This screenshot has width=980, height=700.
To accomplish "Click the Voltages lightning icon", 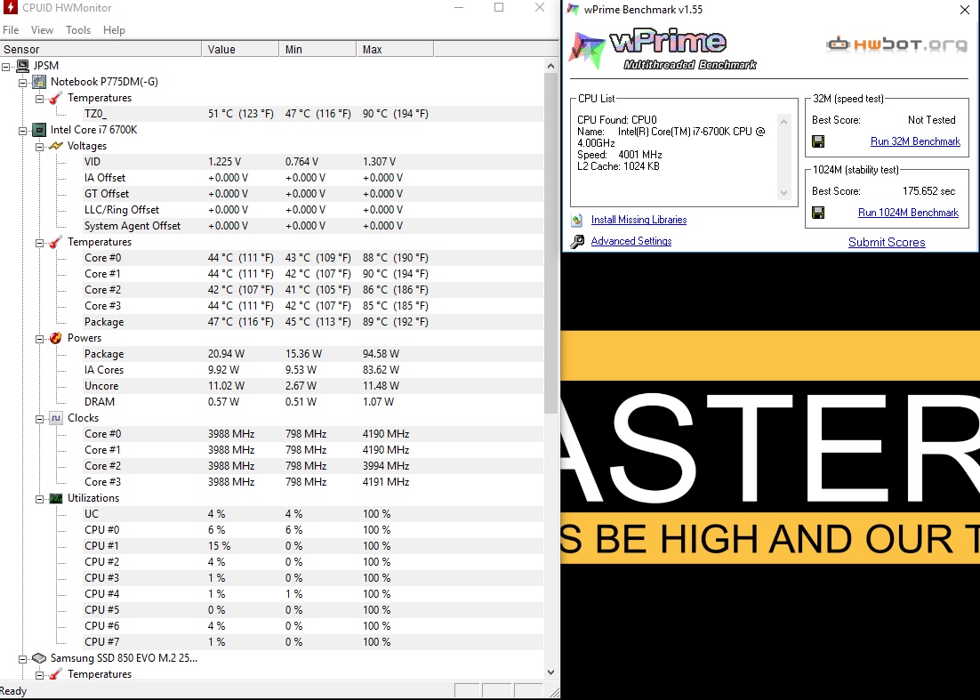I will 56,146.
